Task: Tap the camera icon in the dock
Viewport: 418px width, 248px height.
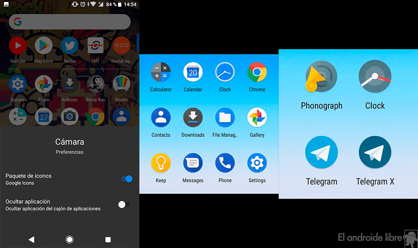Action: (70, 117)
